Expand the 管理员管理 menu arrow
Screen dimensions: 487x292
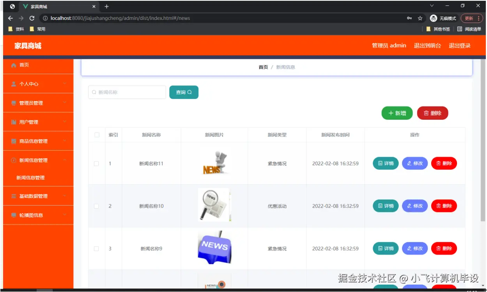[x=65, y=103]
